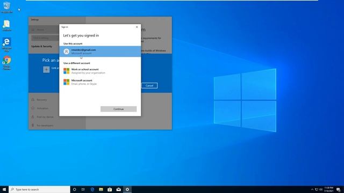
Task: Click the Update & Security heading in Settings
Action: click(42, 47)
